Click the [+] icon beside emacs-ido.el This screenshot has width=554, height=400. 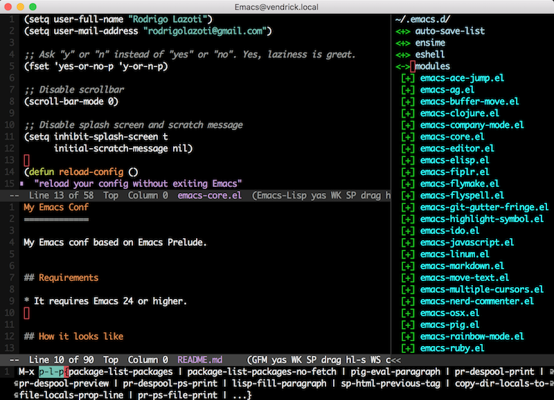[408, 231]
